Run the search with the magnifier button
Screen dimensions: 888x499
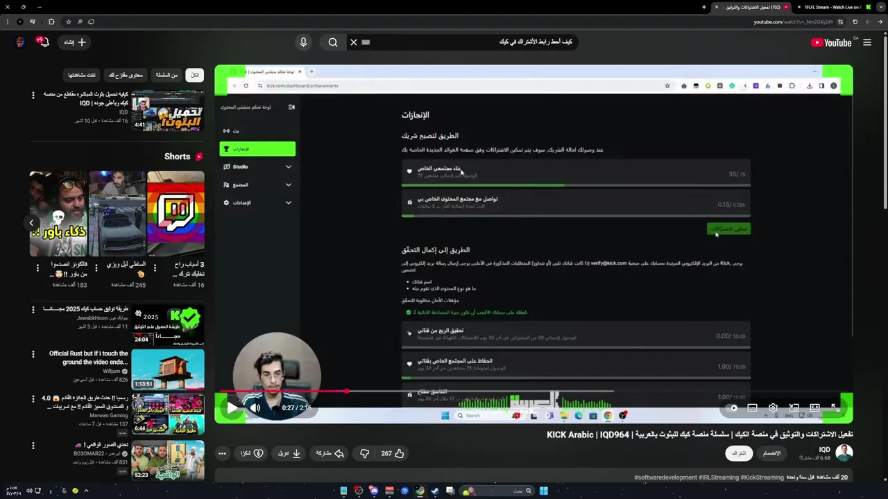pyautogui.click(x=333, y=42)
